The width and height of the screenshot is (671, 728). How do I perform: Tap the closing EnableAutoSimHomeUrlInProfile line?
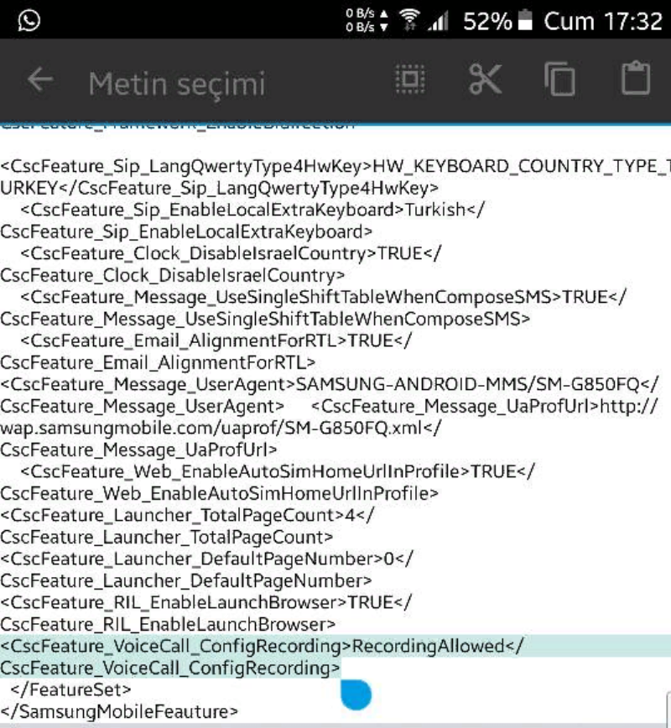click(219, 493)
